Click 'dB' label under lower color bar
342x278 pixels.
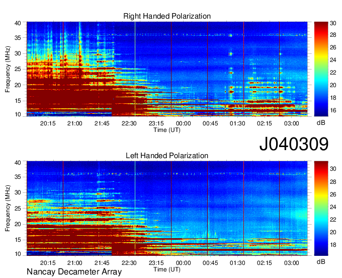[x=321, y=261]
